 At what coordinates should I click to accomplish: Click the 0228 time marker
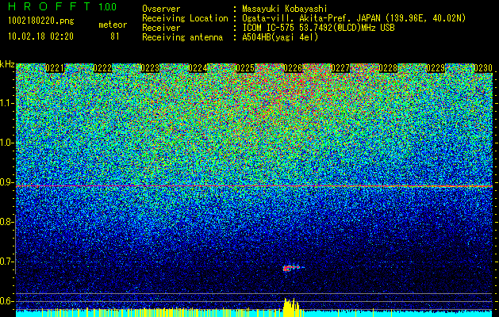388,68
